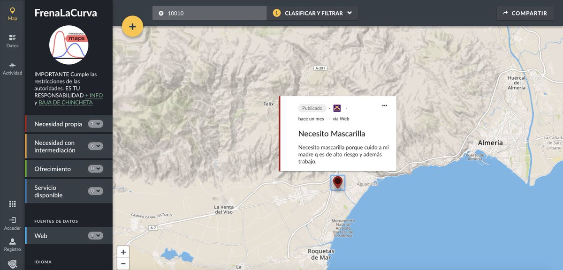This screenshot has width=563, height=270.
Task: Clear the 10010 search query
Action: [x=161, y=14]
